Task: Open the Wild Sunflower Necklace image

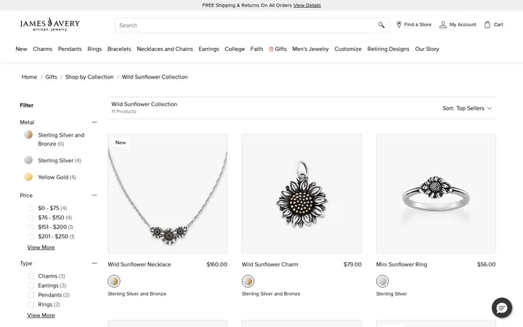Action: [168, 193]
